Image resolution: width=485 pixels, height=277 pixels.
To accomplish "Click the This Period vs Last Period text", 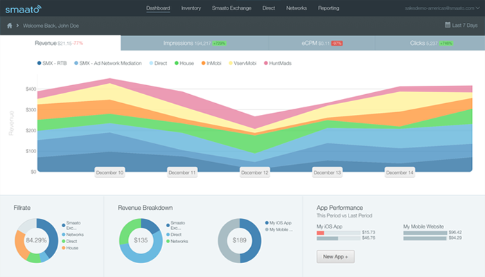I will pos(344,215).
